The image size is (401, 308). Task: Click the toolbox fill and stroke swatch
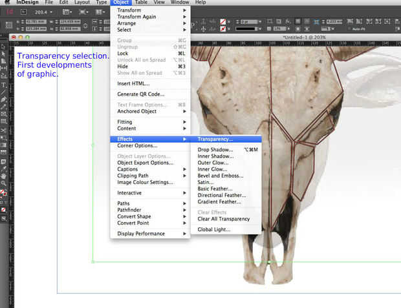coord(3,192)
